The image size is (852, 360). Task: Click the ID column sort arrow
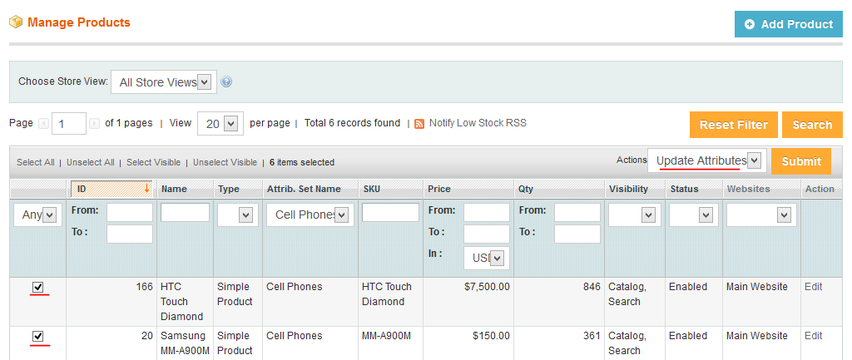point(147,189)
